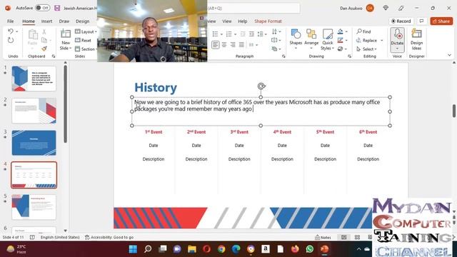The image size is (457, 257).
Task: Toggle the Notes pane
Action: 323,238
